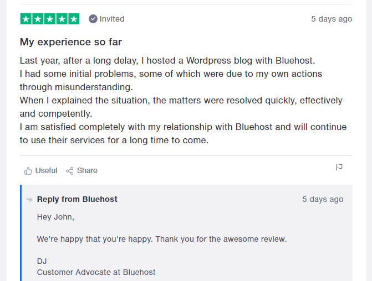Viewport: 372px width, 281px height.
Task: Click the second green rating star
Action: (38, 19)
